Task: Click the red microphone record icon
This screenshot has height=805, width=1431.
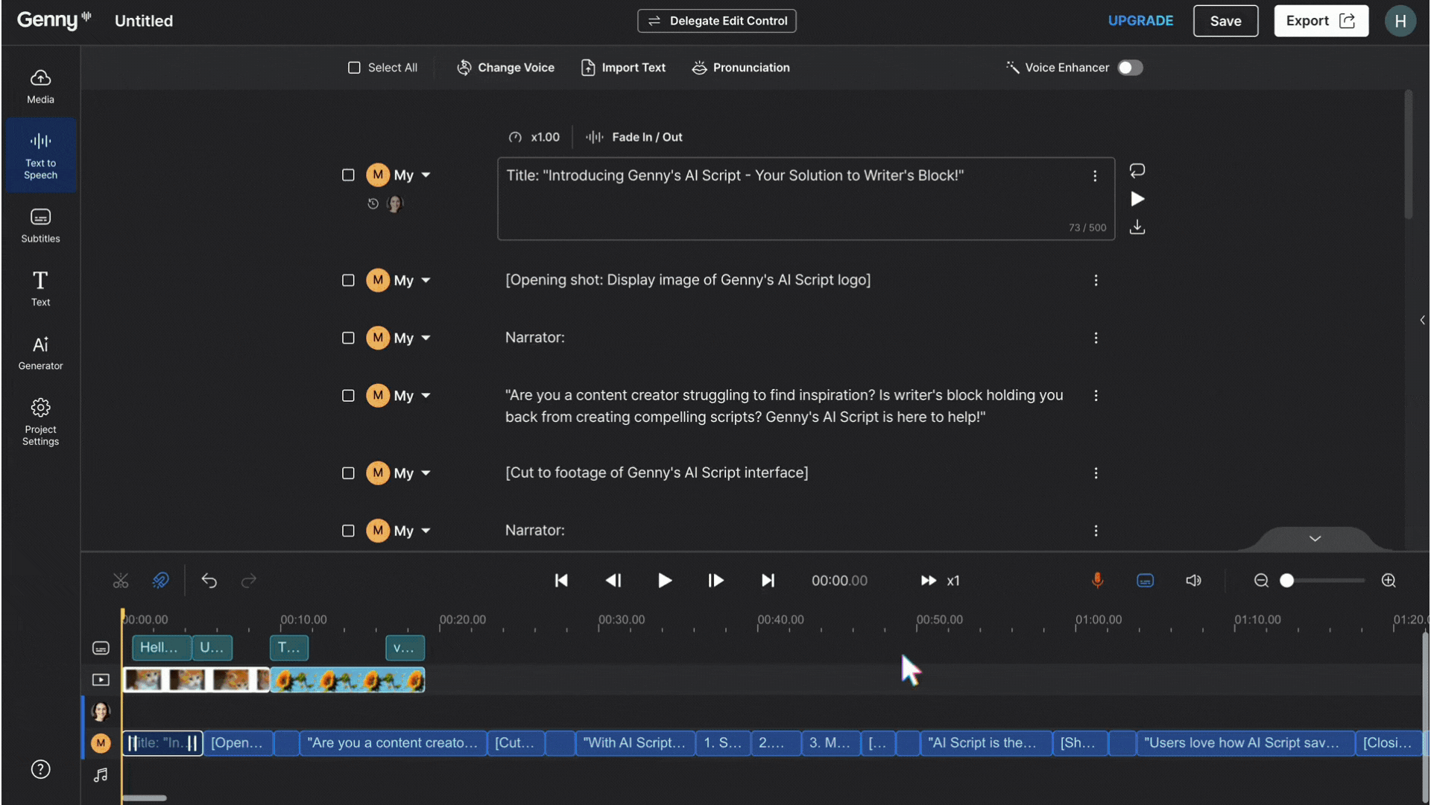Action: (x=1097, y=581)
